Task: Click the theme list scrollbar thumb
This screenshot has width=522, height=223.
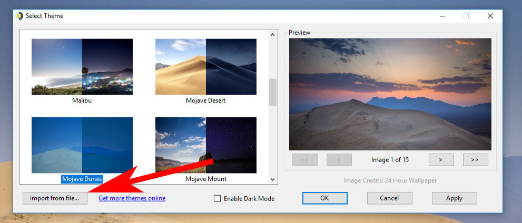Action: (x=273, y=92)
